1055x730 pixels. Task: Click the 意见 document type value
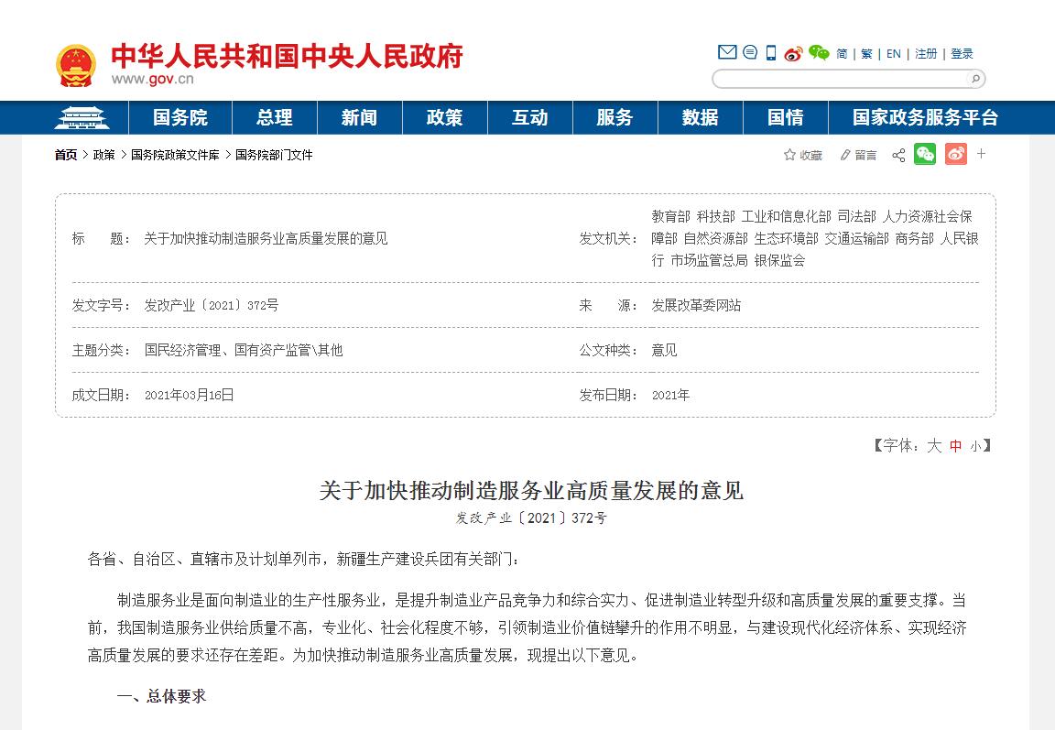[664, 350]
